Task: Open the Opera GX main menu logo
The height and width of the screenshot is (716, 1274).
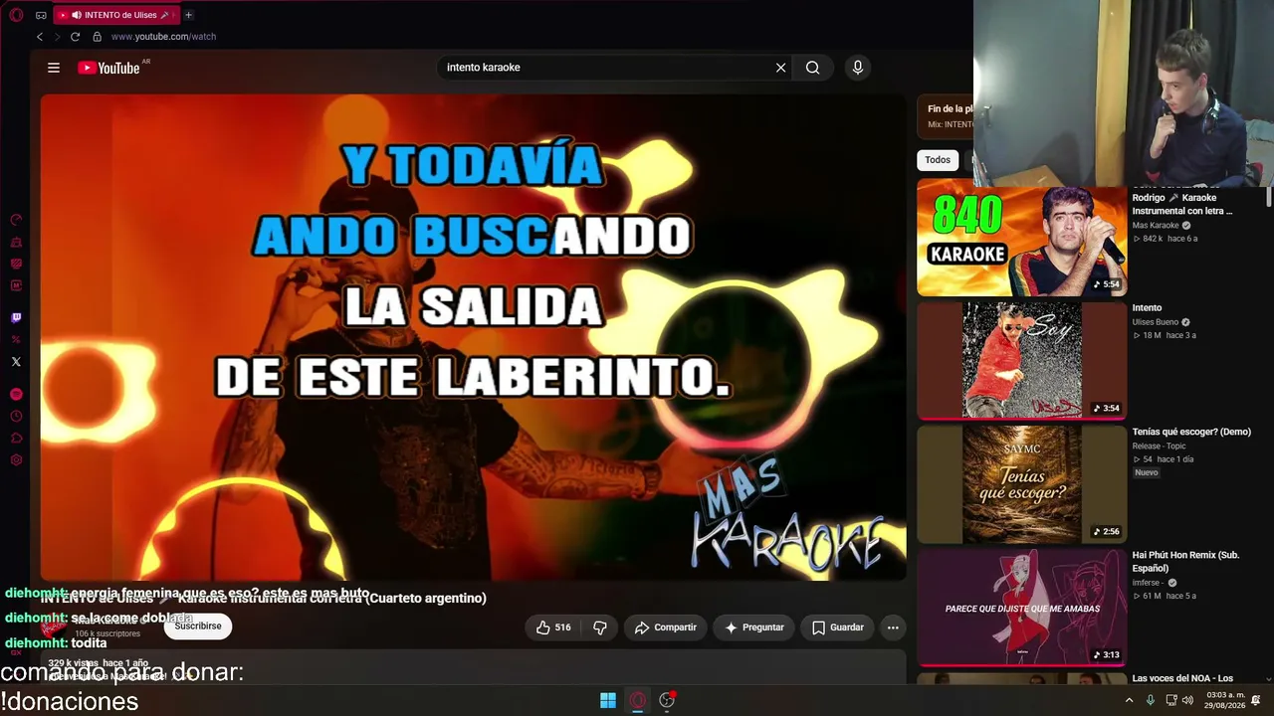Action: (x=16, y=15)
